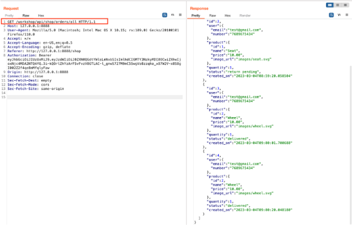Switch Request view to Pretty tab
This screenshot has height=225, width=352.
point(9,15)
